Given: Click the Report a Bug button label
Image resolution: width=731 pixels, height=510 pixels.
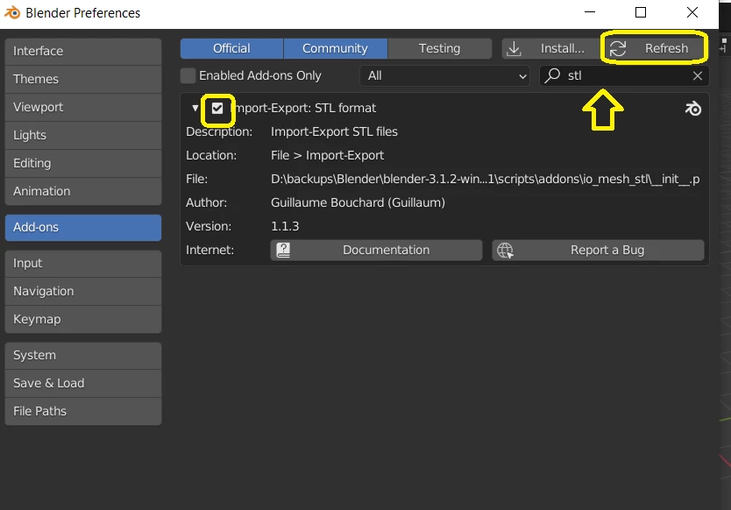Looking at the screenshot, I should click(x=607, y=251).
